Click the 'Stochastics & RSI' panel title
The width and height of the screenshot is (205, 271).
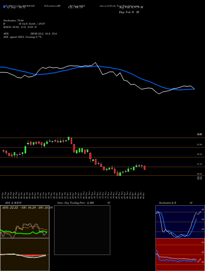click(175, 203)
